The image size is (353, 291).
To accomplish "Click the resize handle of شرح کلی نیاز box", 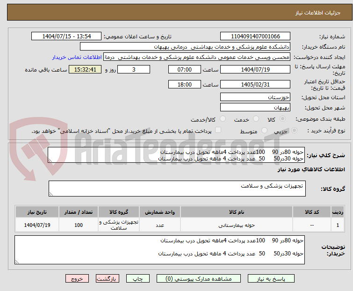I will click(50, 160).
